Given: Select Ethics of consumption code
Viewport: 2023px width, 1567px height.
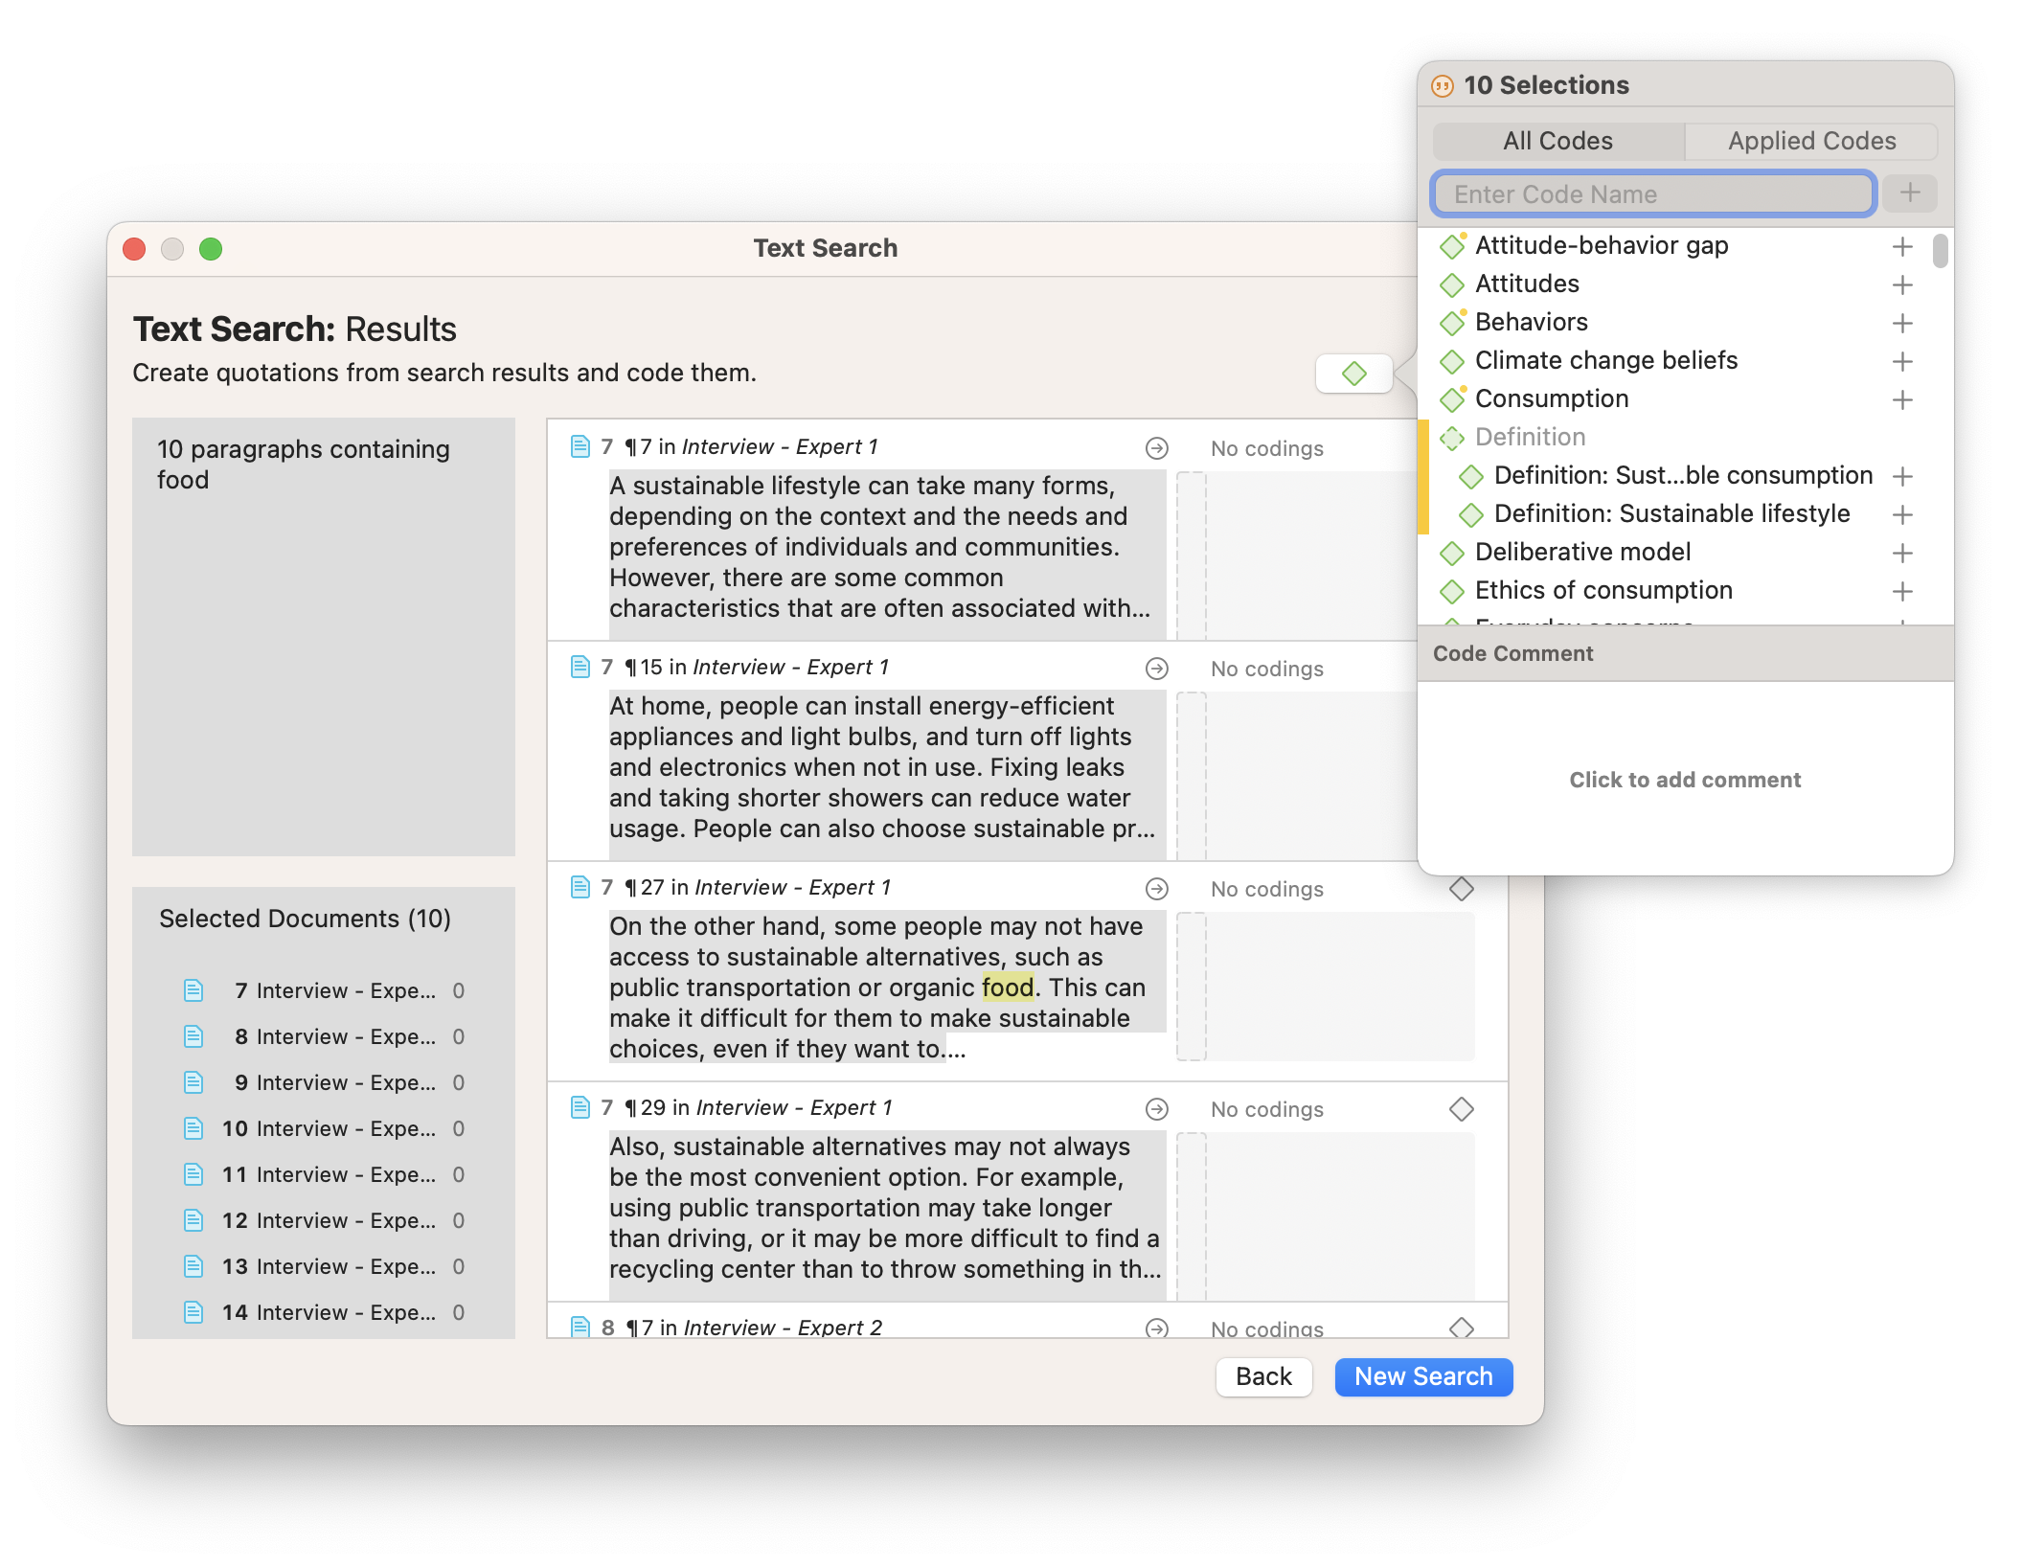Looking at the screenshot, I should [x=1603, y=591].
